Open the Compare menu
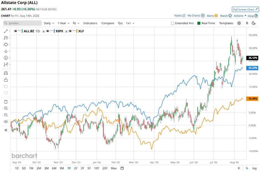The height and width of the screenshot is (173, 260). 108,23
